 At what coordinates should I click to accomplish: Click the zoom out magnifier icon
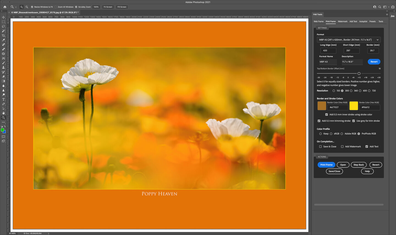pos(27,7)
